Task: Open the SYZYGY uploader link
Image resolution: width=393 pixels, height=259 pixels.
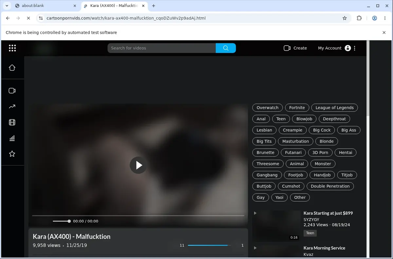Action: [311, 220]
